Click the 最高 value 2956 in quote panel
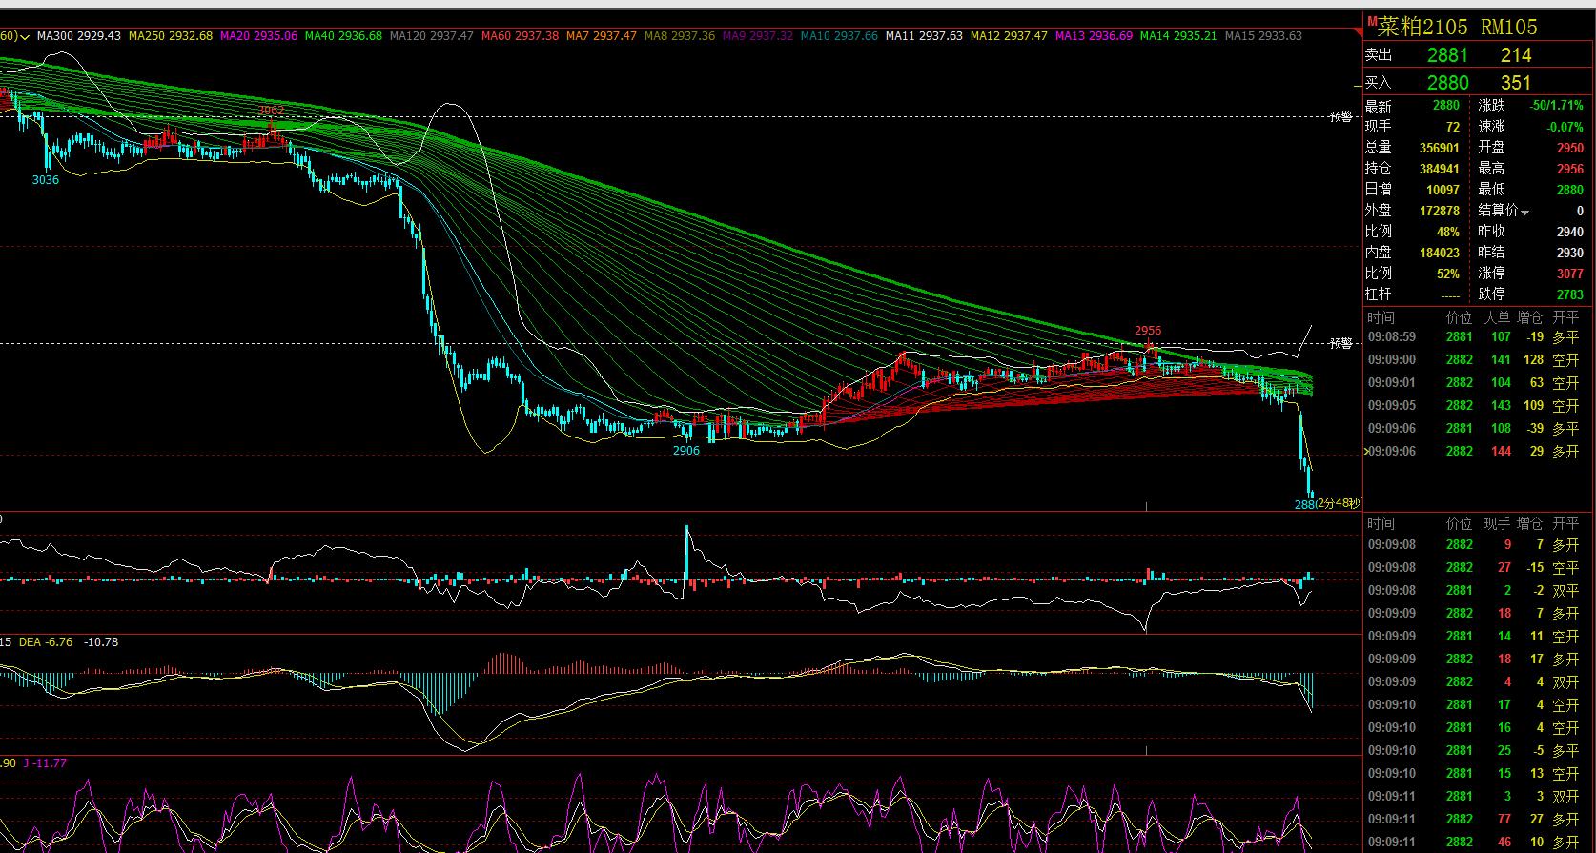This screenshot has width=1596, height=853. point(1569,169)
